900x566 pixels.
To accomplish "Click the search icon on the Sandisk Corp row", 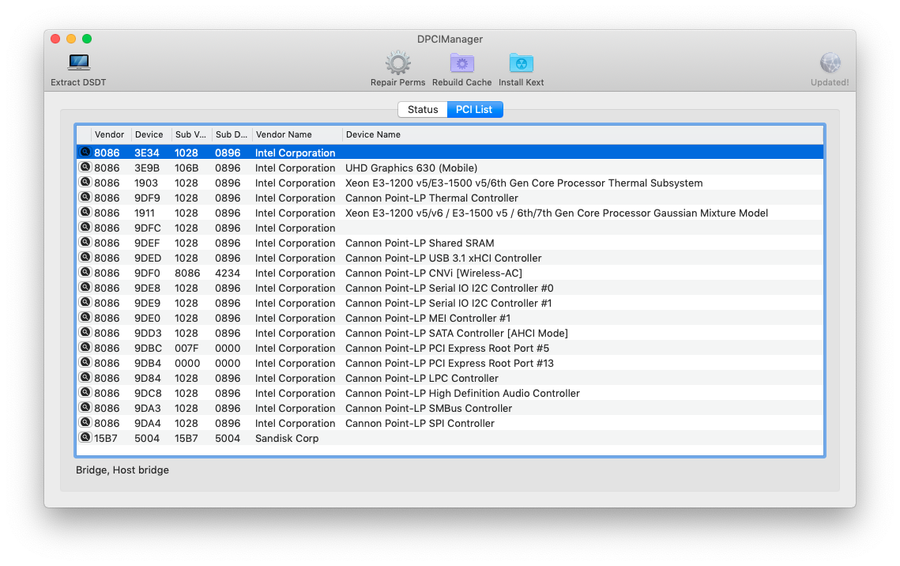I will coord(85,437).
